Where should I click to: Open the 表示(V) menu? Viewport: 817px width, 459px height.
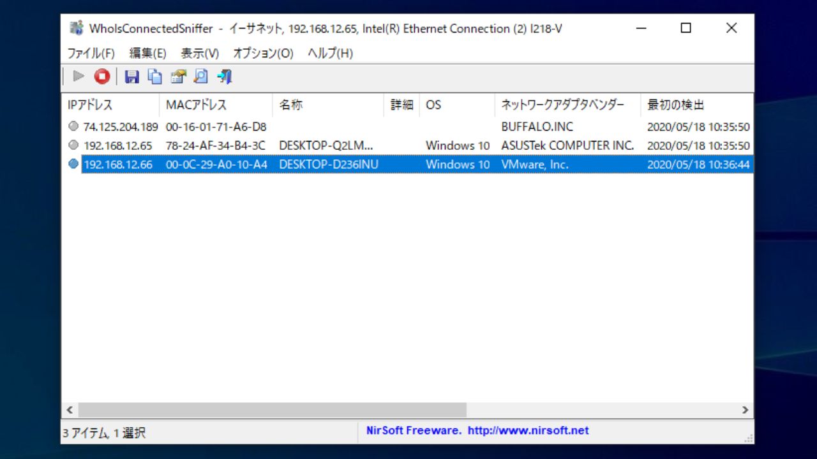click(200, 53)
